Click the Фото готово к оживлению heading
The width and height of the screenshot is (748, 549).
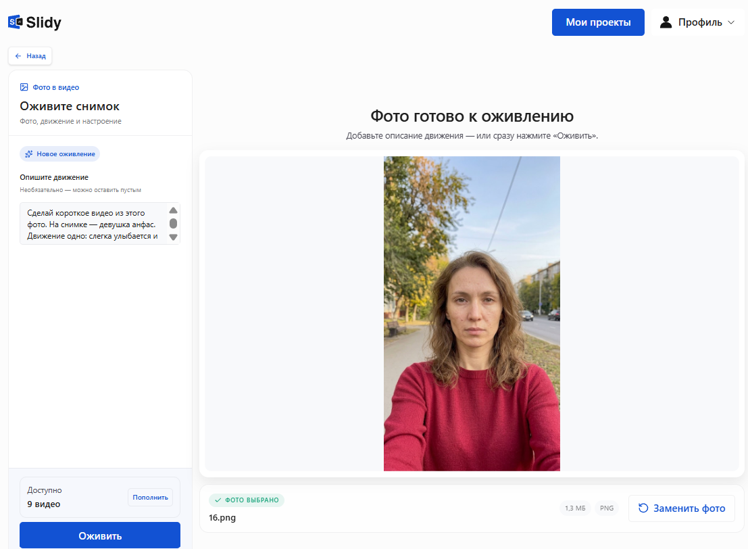472,116
